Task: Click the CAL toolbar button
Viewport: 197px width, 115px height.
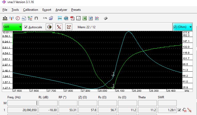Action: (x=45, y=18)
